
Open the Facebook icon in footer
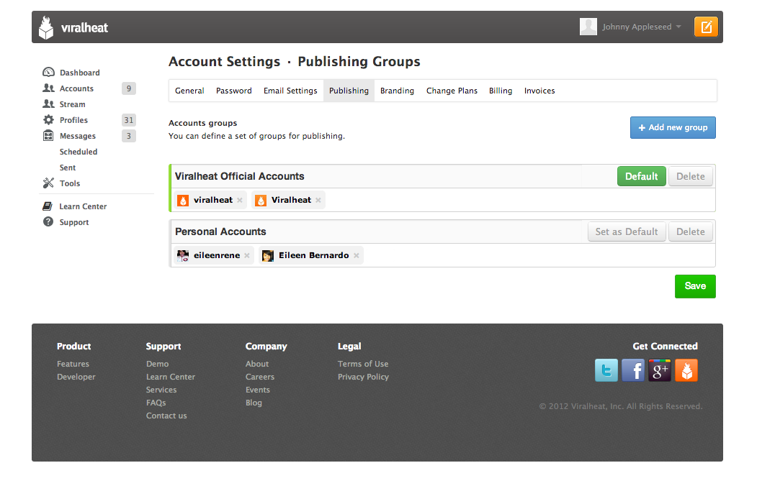[x=633, y=370]
